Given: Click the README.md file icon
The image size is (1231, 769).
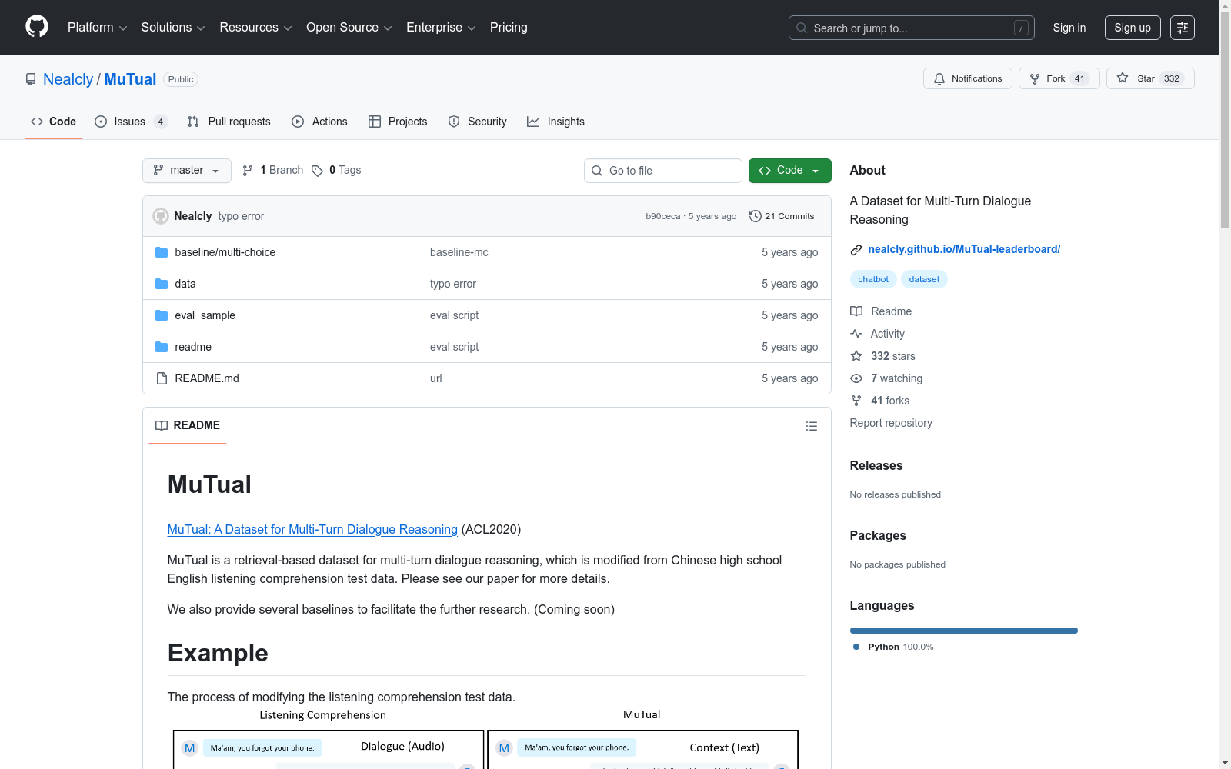Looking at the screenshot, I should coord(162,378).
